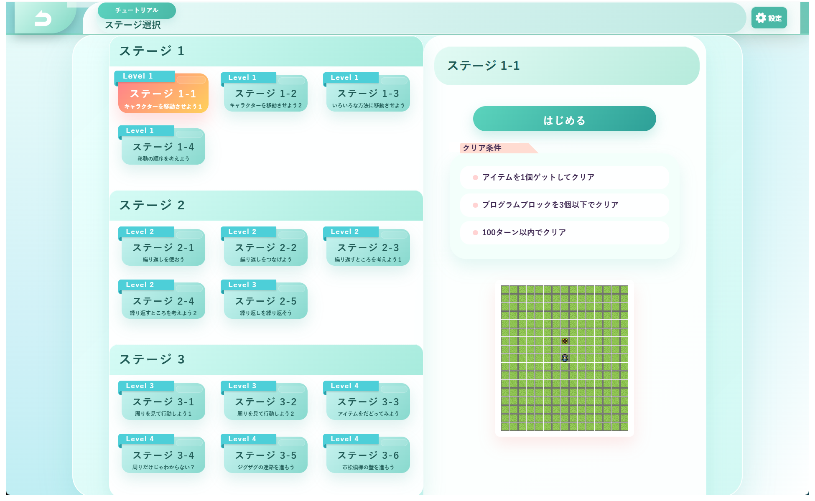Click the sun item icon on the map
815x501 pixels.
click(x=565, y=341)
